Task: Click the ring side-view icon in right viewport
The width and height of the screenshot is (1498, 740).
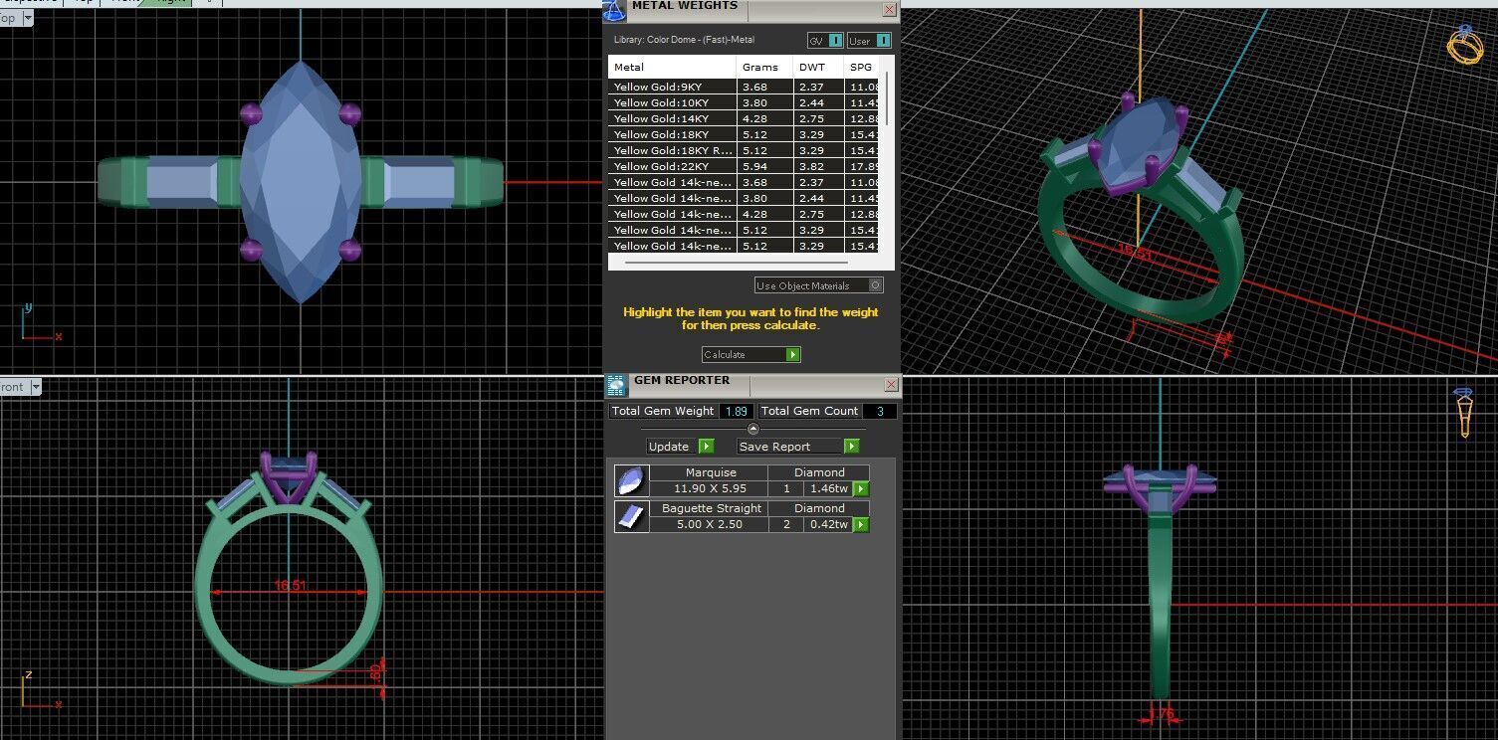Action: (x=1464, y=412)
